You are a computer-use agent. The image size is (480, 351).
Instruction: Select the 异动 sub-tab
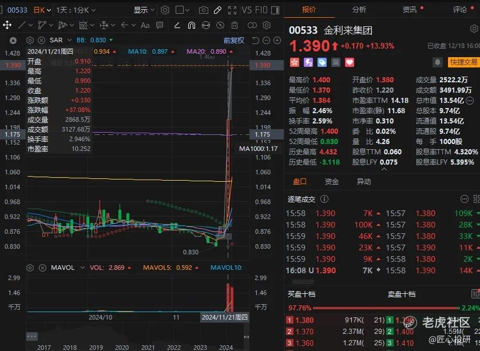pos(364,182)
